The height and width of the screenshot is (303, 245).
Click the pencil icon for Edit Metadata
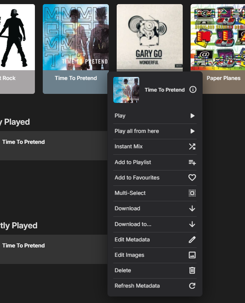pos(192,240)
